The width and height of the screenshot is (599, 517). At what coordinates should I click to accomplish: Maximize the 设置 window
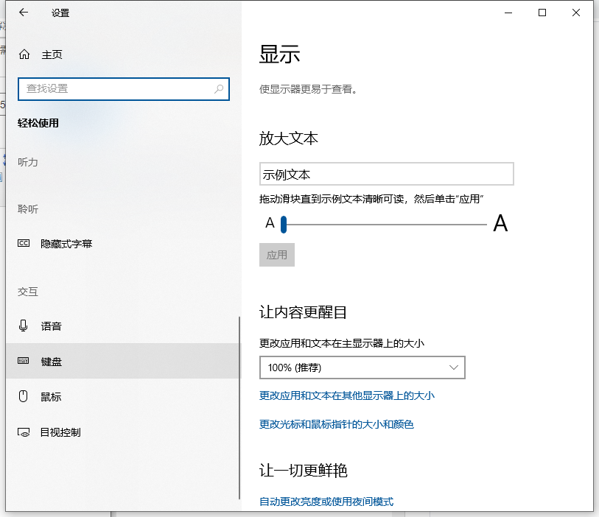542,13
